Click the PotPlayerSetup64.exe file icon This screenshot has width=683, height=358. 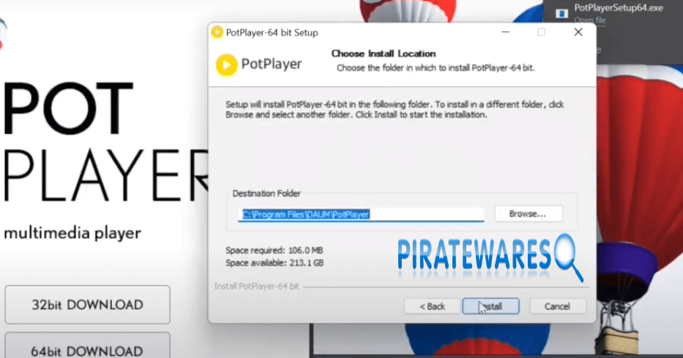[x=560, y=13]
